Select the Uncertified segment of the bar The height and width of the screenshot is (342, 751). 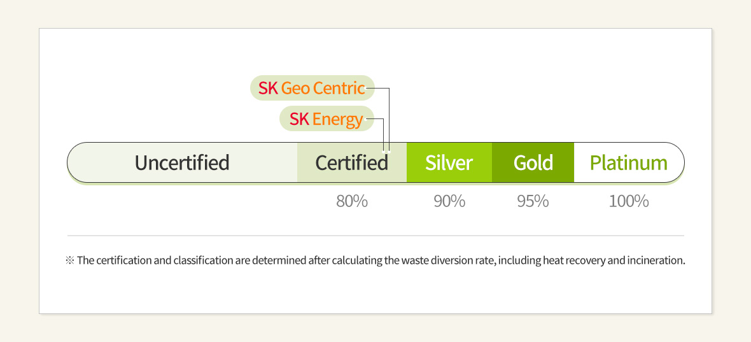(x=182, y=162)
